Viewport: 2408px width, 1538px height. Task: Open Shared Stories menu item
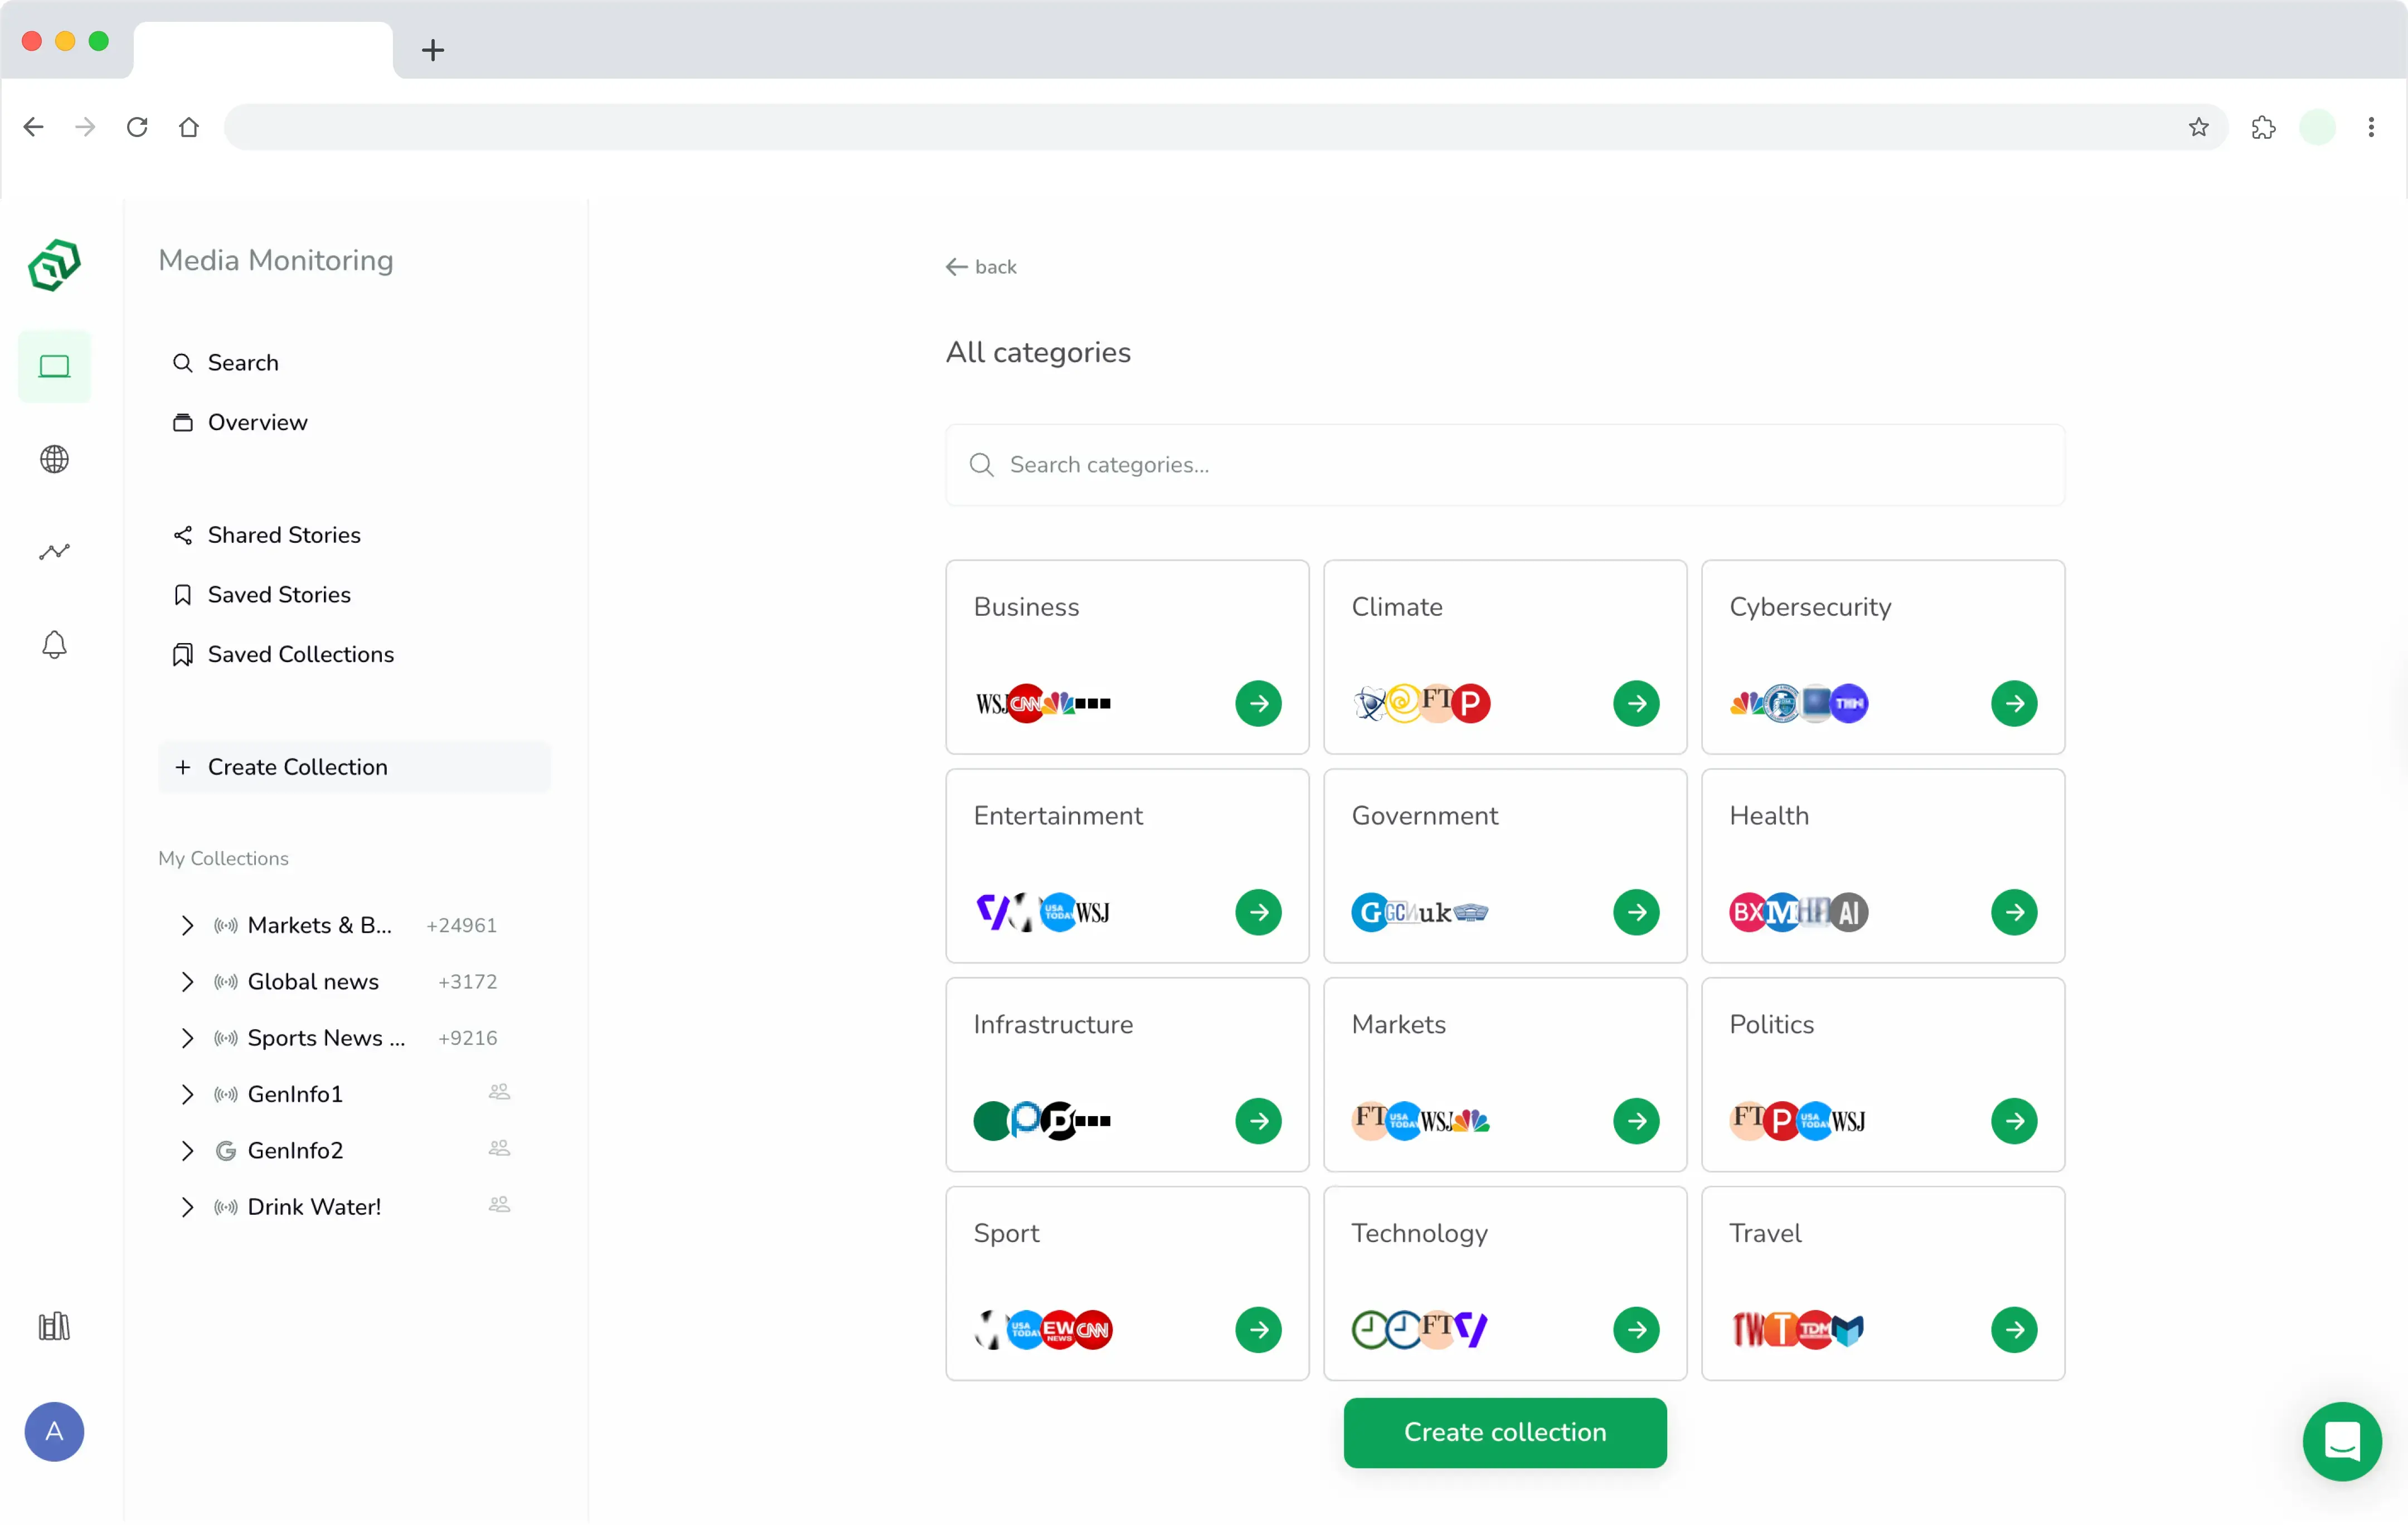click(267, 535)
